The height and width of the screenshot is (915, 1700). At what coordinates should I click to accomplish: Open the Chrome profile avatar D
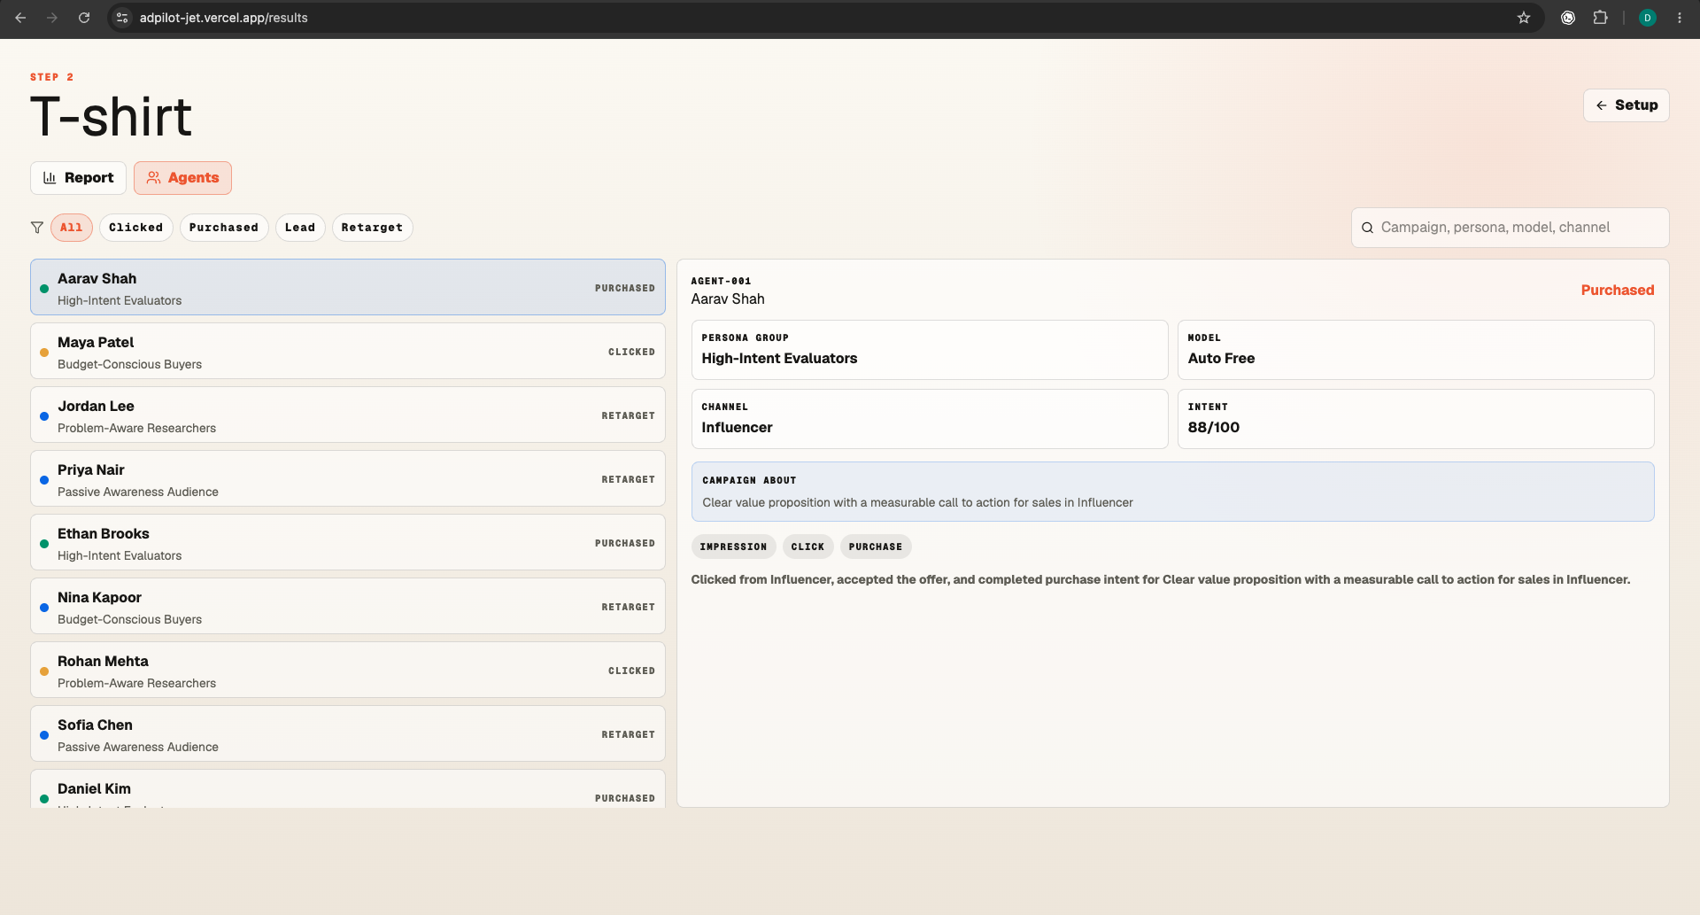click(1648, 18)
